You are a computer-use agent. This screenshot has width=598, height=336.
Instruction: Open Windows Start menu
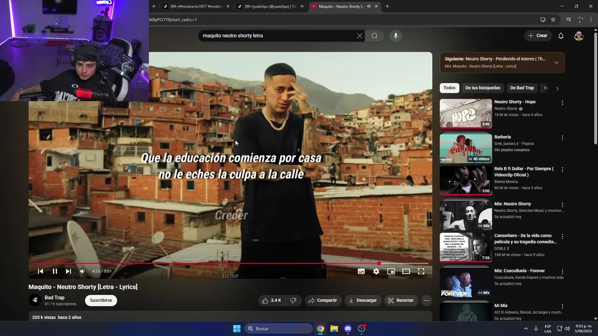pyautogui.click(x=237, y=329)
